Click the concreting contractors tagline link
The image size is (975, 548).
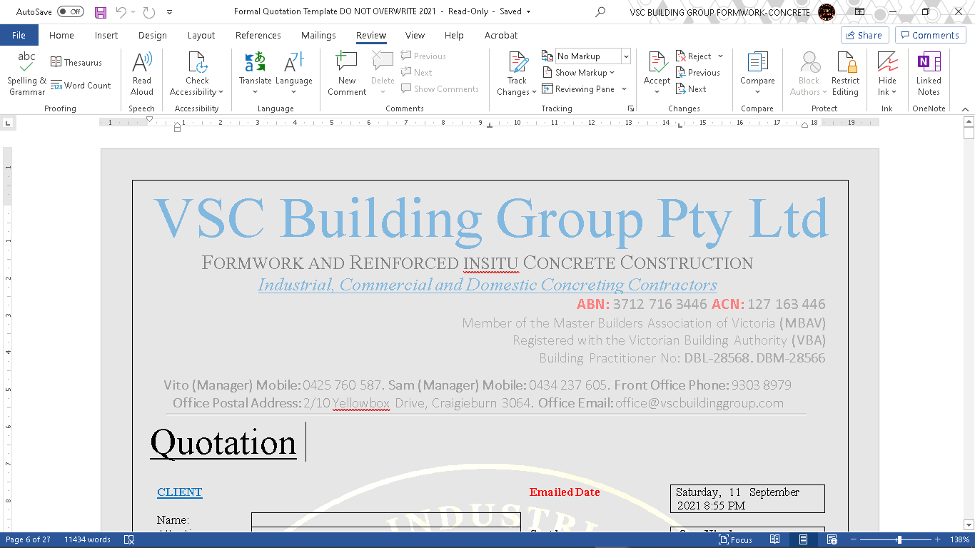(487, 285)
